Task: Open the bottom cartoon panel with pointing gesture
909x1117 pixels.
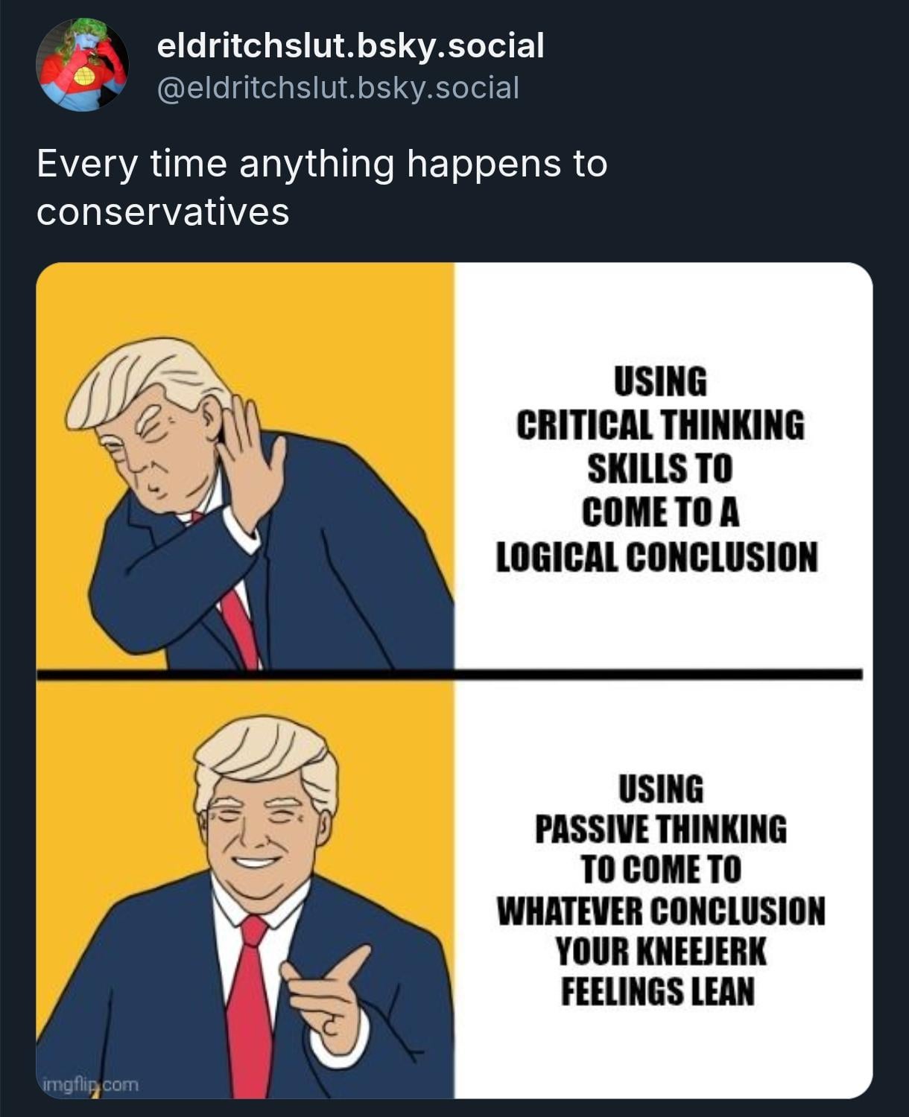Action: click(245, 889)
